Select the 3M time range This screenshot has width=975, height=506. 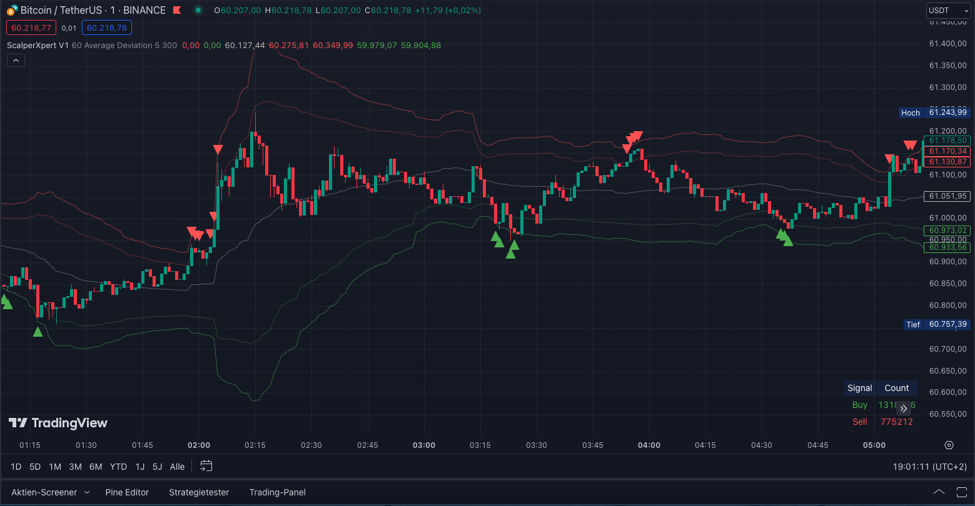pyautogui.click(x=76, y=467)
